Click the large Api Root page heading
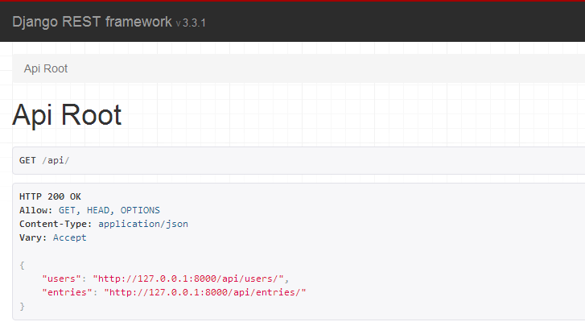 point(67,114)
